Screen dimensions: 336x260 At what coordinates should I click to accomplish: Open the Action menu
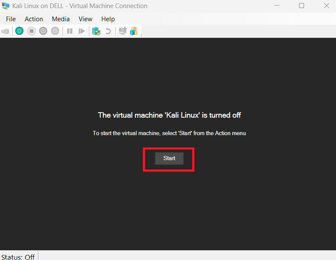[x=34, y=19]
